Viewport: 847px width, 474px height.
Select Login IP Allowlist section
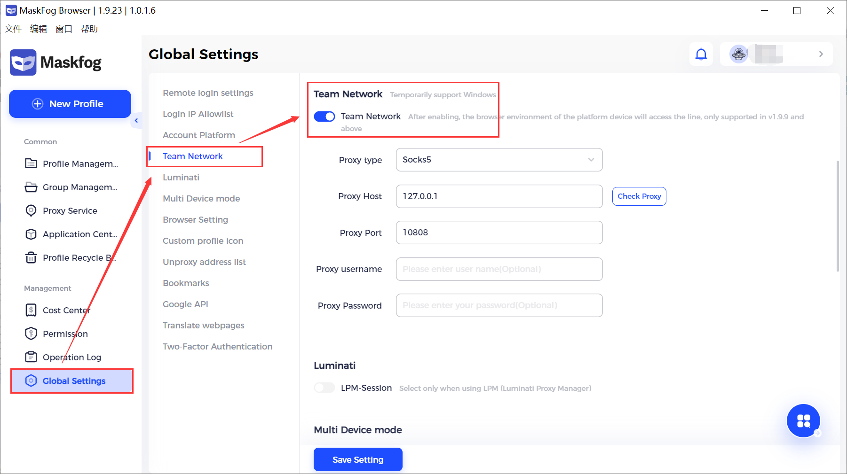coord(198,114)
